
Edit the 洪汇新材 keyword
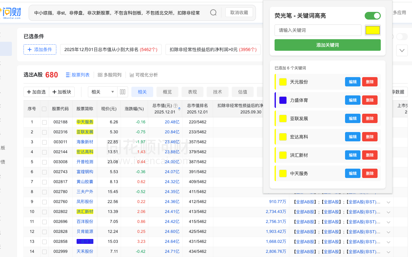[353, 155]
